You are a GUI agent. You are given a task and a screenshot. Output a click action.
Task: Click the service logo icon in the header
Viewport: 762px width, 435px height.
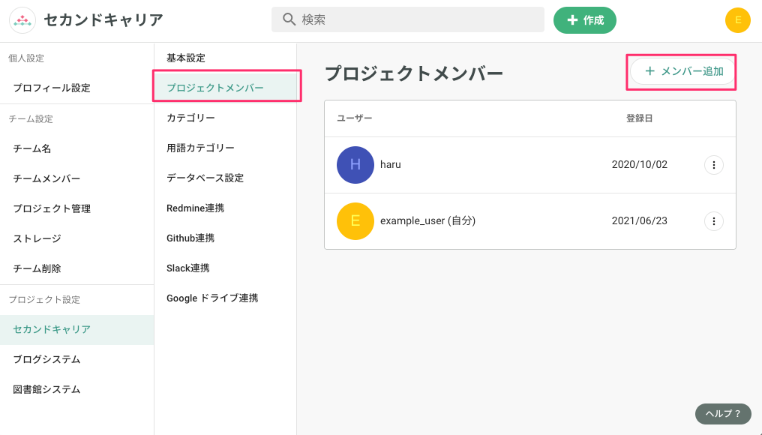tap(22, 20)
